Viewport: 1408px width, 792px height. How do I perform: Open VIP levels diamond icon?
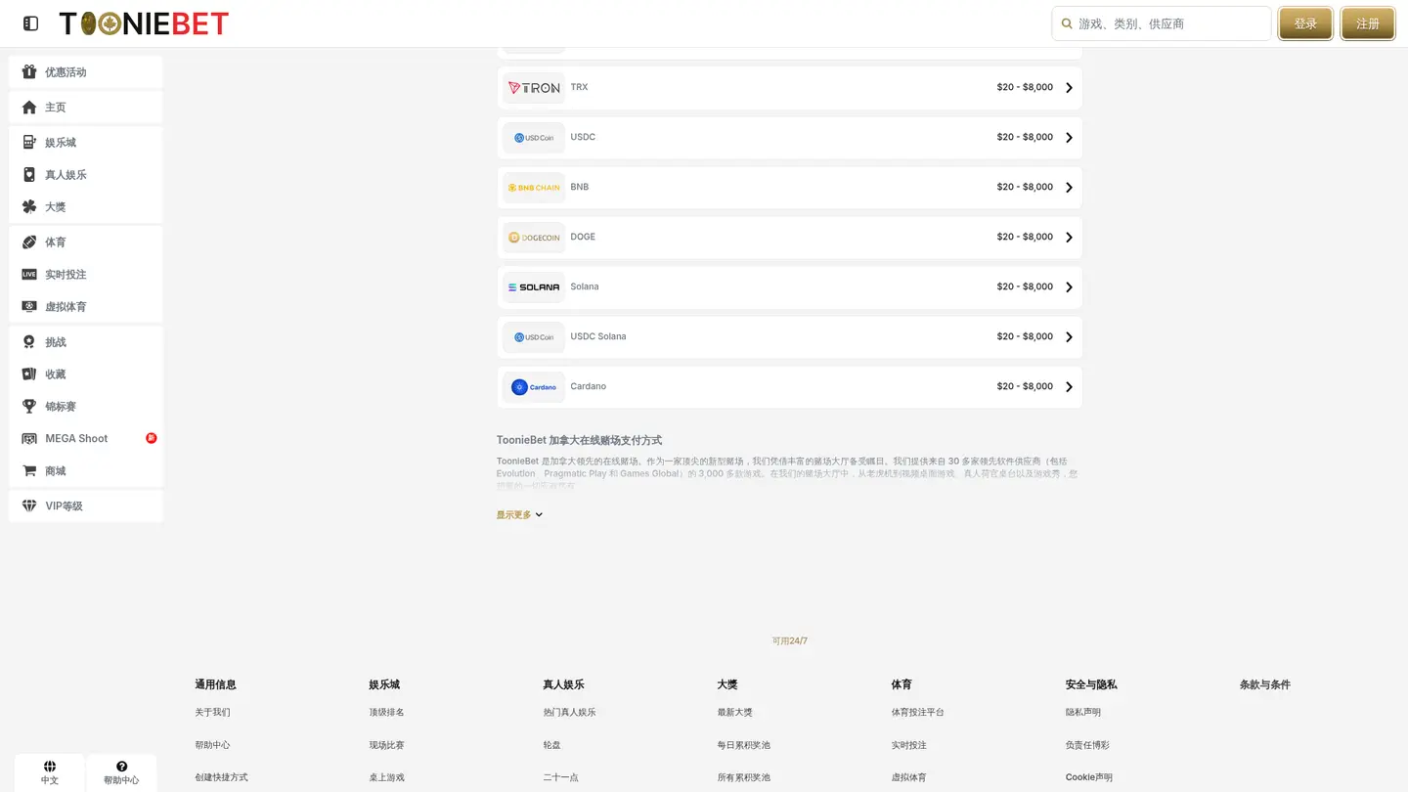[29, 506]
